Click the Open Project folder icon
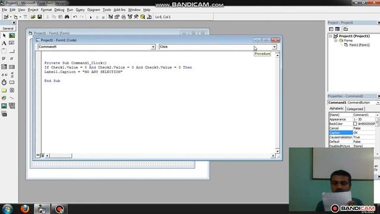380x214 pixels. (33, 17)
